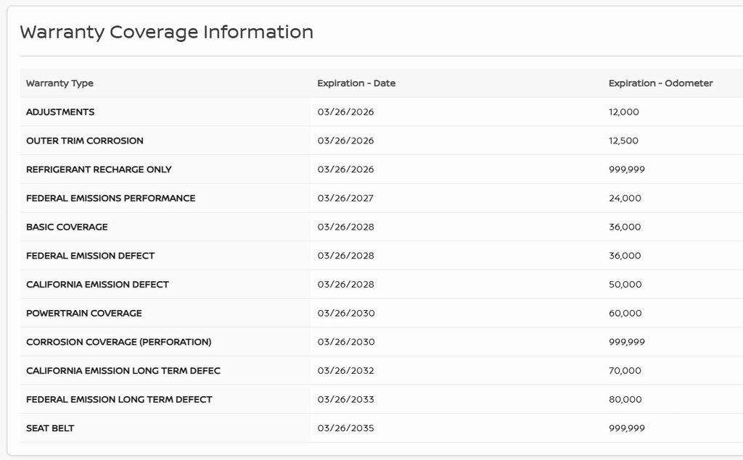
Task: Click the Warranty Type column header
Action: pyautogui.click(x=59, y=83)
